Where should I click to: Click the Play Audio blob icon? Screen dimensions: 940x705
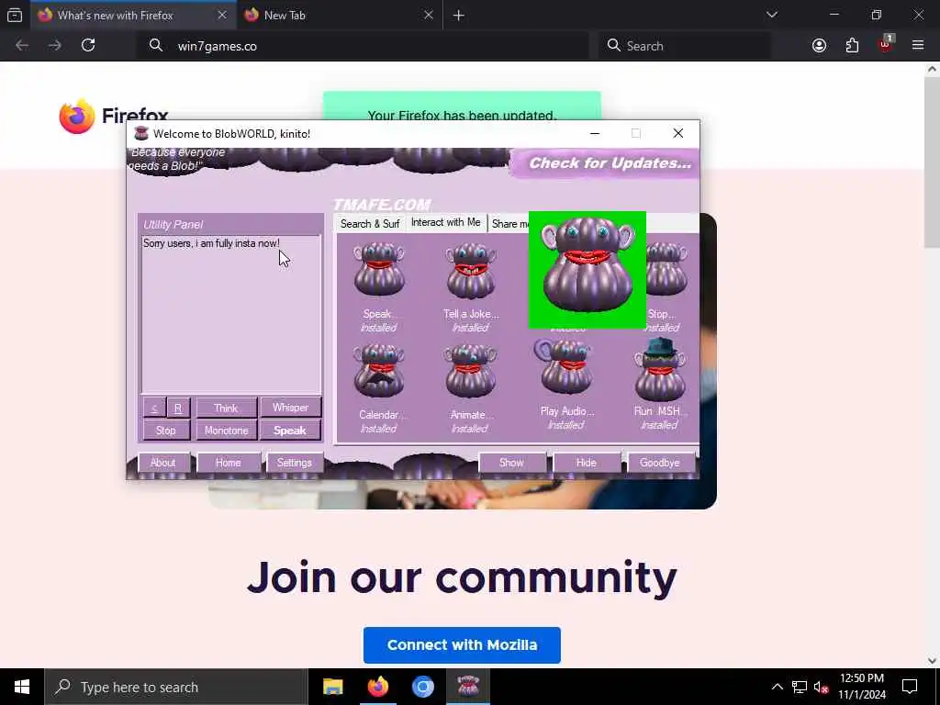[565, 367]
